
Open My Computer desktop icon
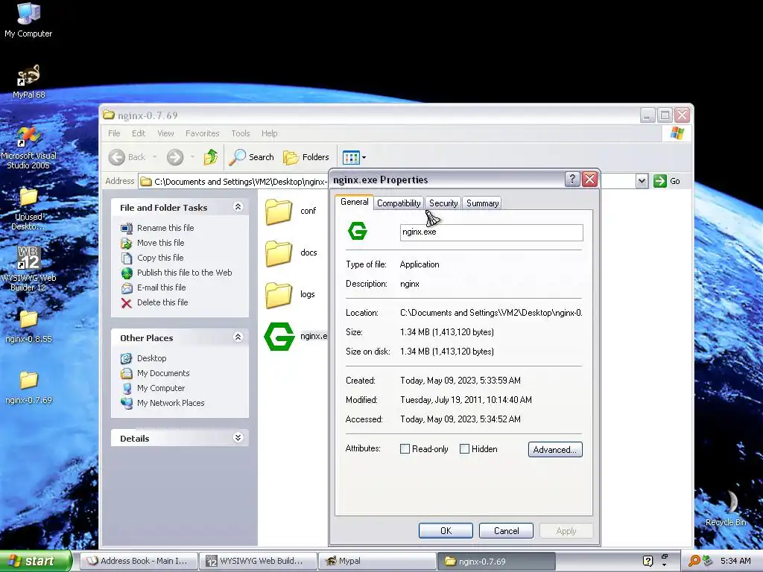[28, 19]
